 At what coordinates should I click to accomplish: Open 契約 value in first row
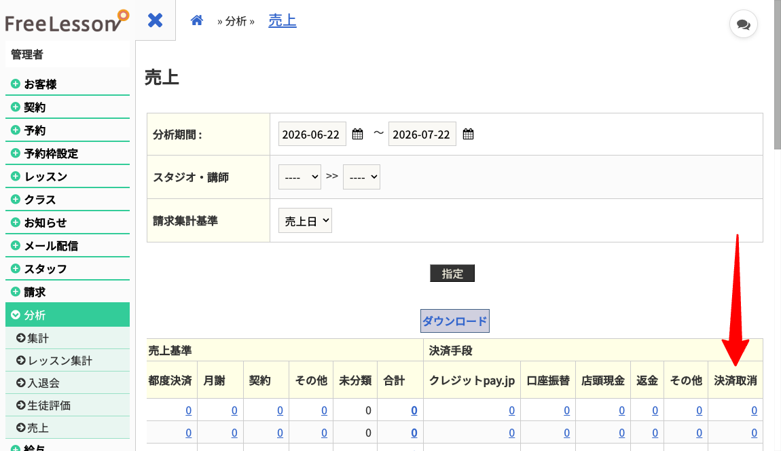pos(280,410)
